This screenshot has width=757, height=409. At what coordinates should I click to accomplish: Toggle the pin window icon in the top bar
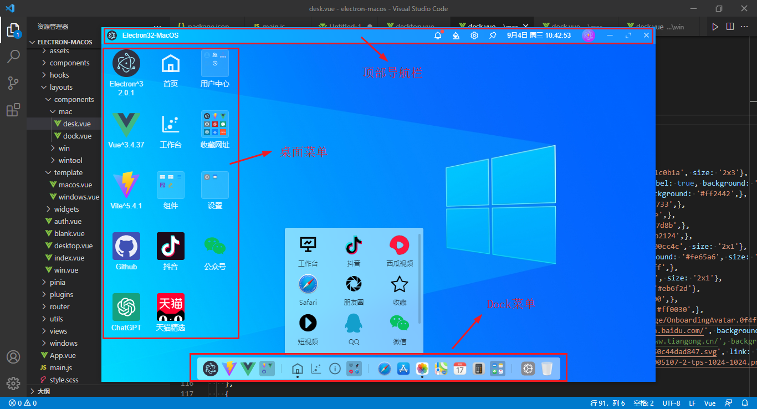click(493, 35)
